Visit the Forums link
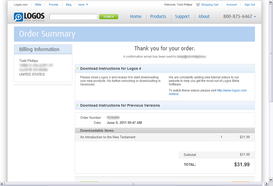 pyautogui.click(x=54, y=5)
